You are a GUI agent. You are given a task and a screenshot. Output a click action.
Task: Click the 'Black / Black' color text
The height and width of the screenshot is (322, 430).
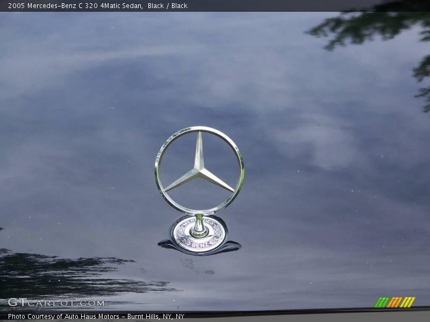pos(168,6)
